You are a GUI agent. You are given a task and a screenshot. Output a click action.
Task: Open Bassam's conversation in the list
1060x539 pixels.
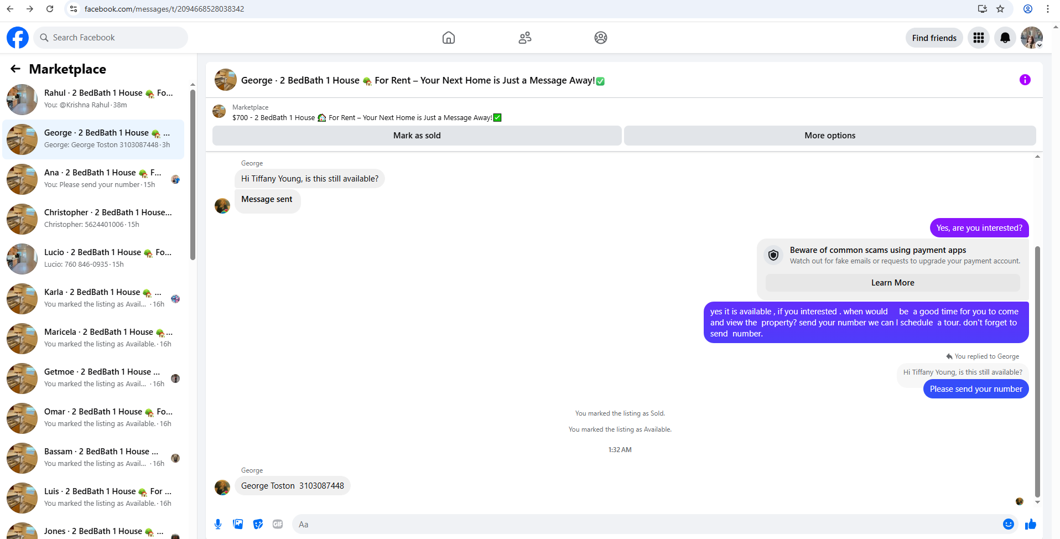[x=93, y=458]
